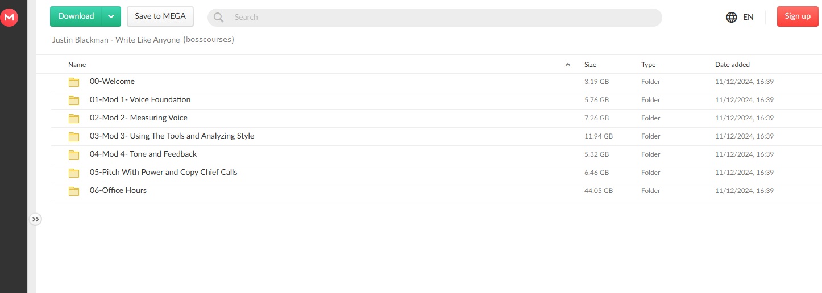
Task: Expand the collapsed left sidebar panel
Action: pos(35,219)
